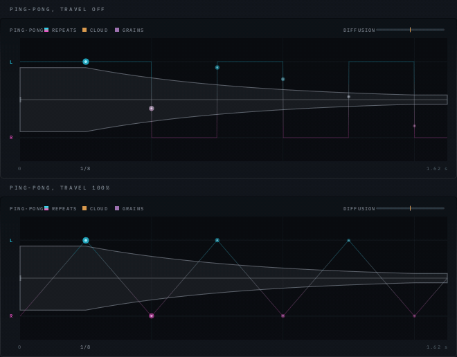Viewport: 457px width, 357px height.
Task: Select the third cyan repeat node in top graph
Action: tap(283, 79)
